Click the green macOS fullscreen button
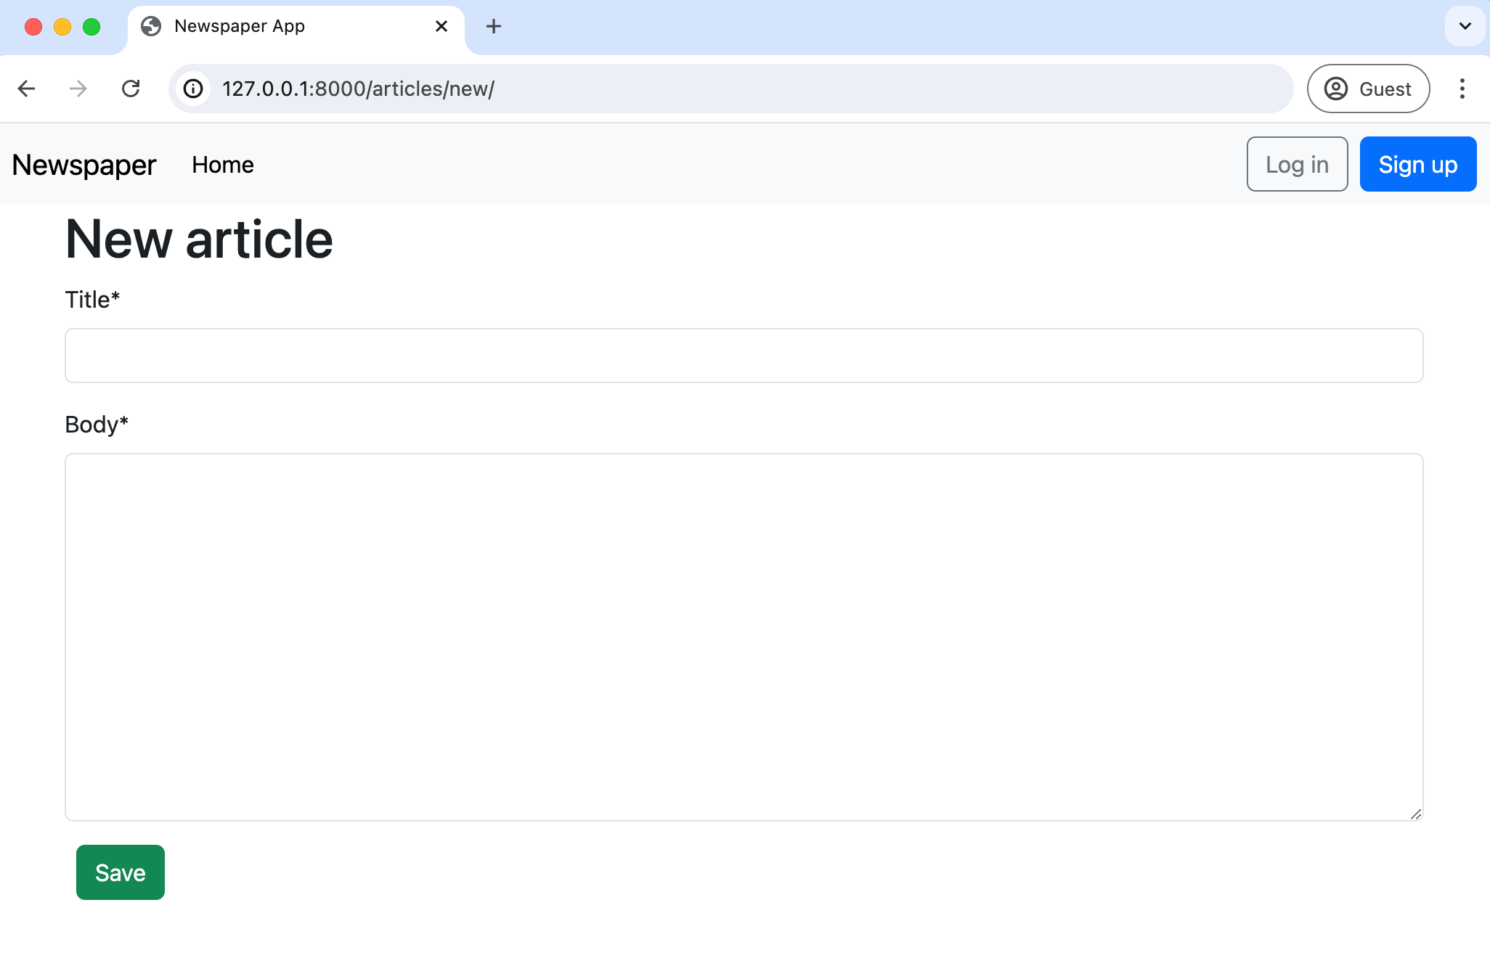 [91, 27]
